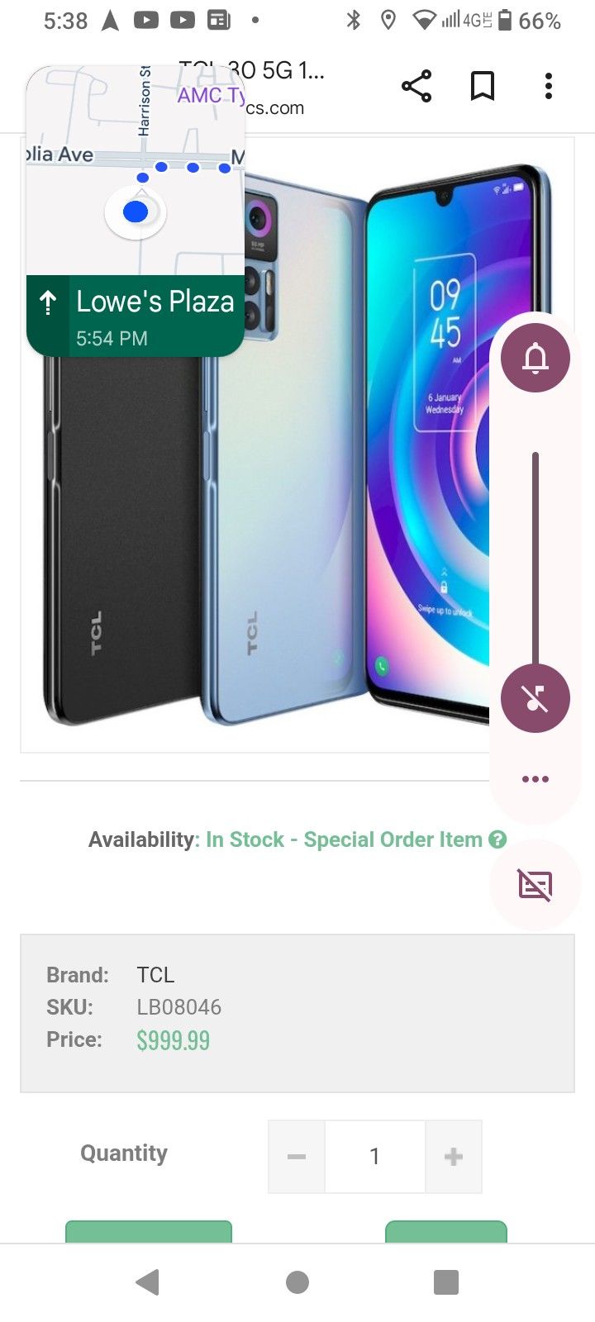595x1322 pixels.
Task: Toggle the muted media note icon
Action: point(535,698)
